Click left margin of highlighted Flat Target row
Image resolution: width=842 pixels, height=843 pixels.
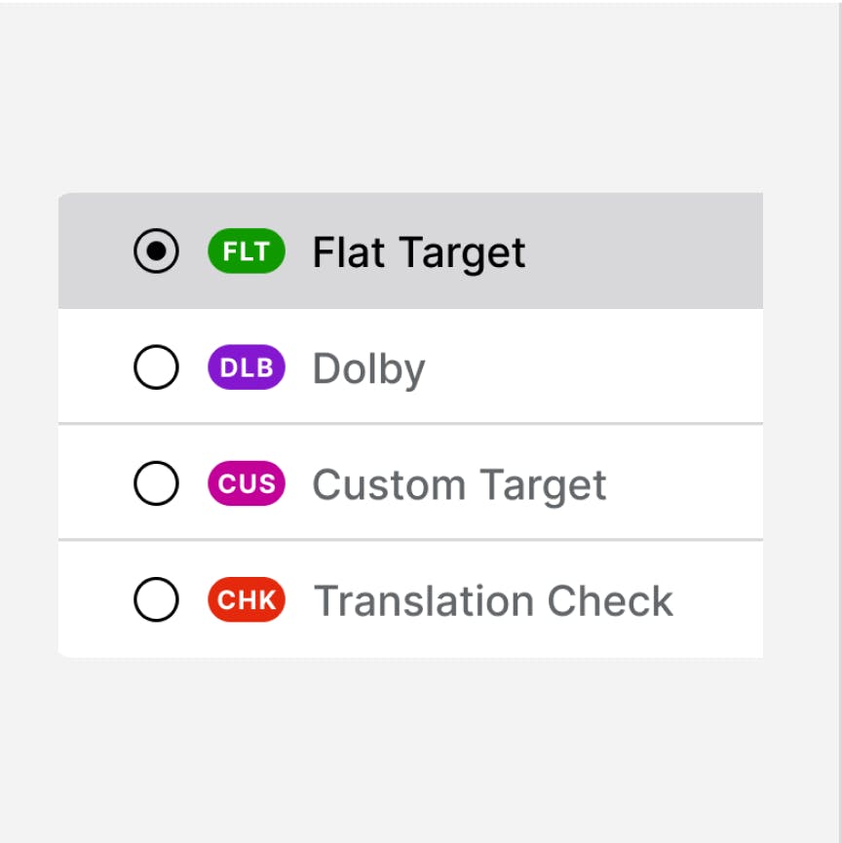pos(93,252)
